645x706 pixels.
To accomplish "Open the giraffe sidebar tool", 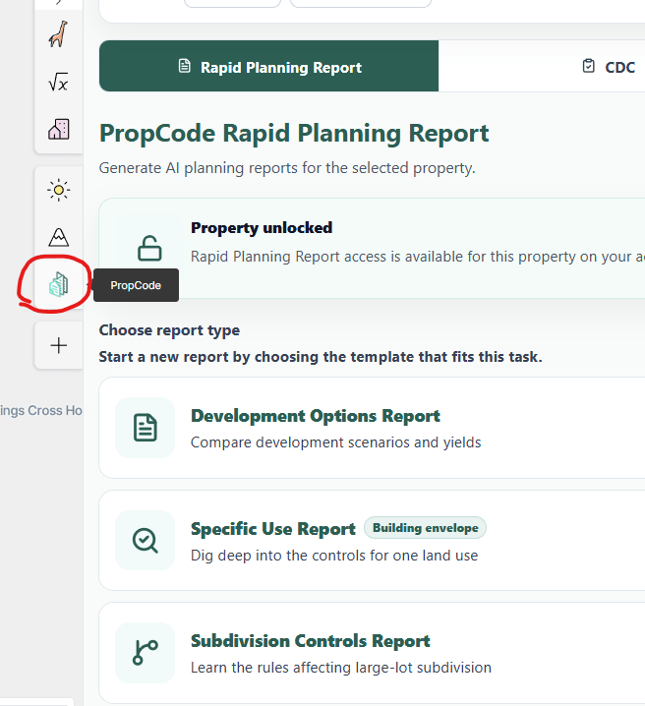I will click(59, 34).
